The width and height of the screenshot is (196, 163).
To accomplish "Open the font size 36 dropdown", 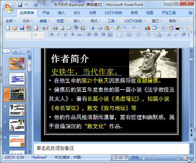I will pyautogui.click(x=42, y=35).
